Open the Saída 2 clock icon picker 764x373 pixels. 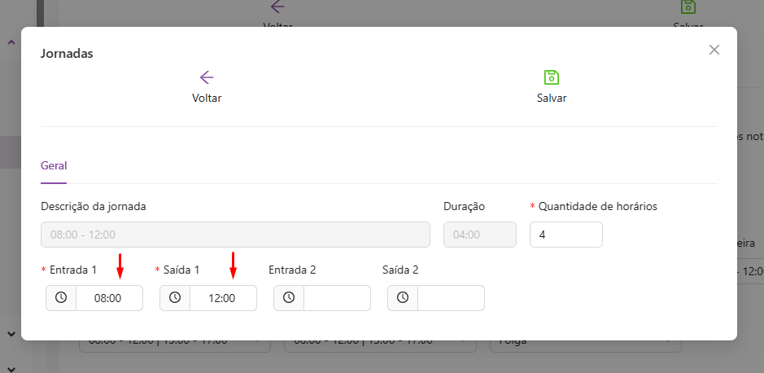point(403,298)
